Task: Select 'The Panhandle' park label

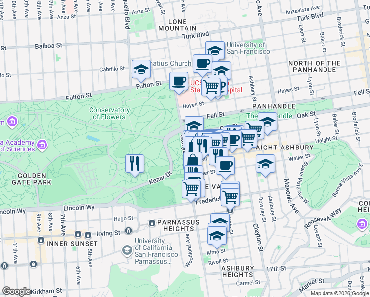Action: (269, 116)
